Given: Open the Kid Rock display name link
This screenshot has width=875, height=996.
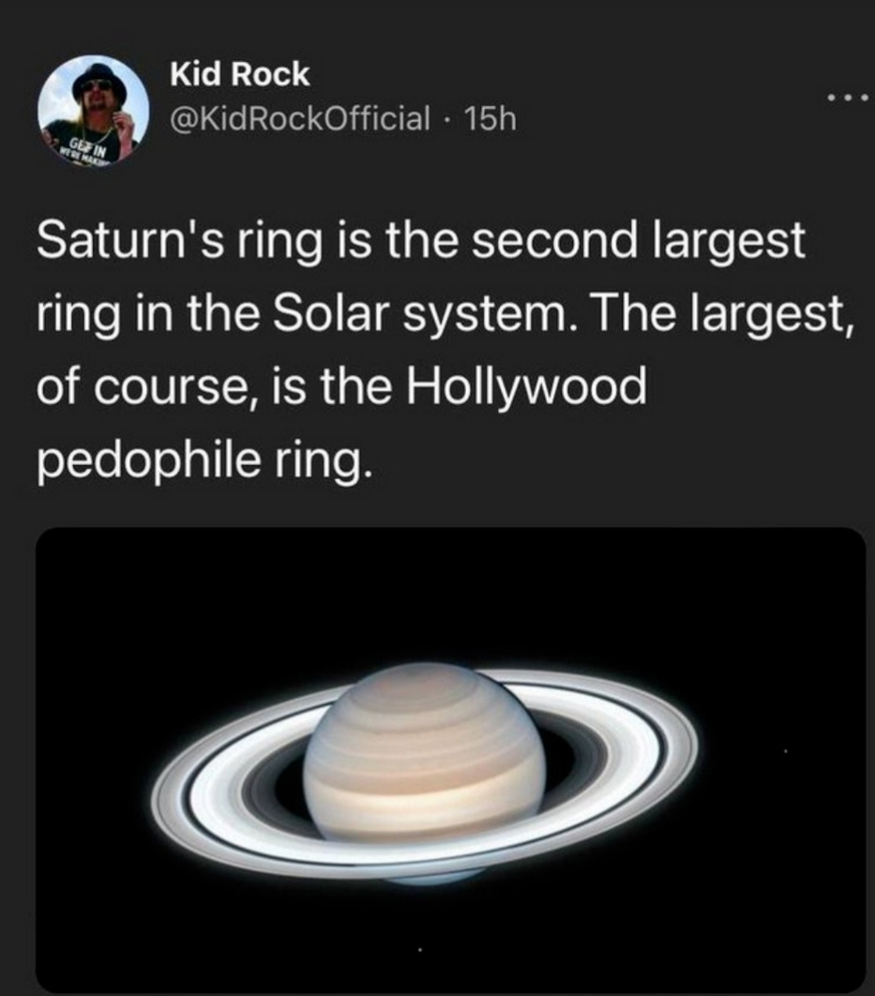Looking at the screenshot, I should [238, 76].
